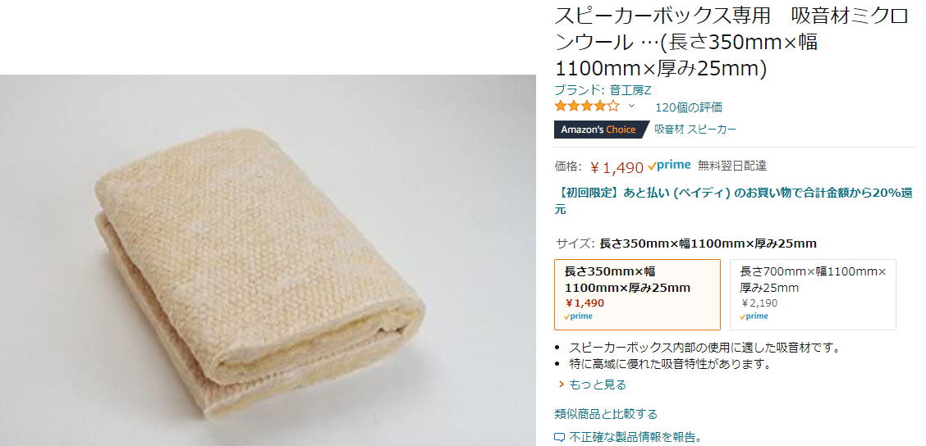Screen dimensions: 926x446
Task: Click the chevron arrow beside もっと見る
Action: pyautogui.click(x=562, y=385)
